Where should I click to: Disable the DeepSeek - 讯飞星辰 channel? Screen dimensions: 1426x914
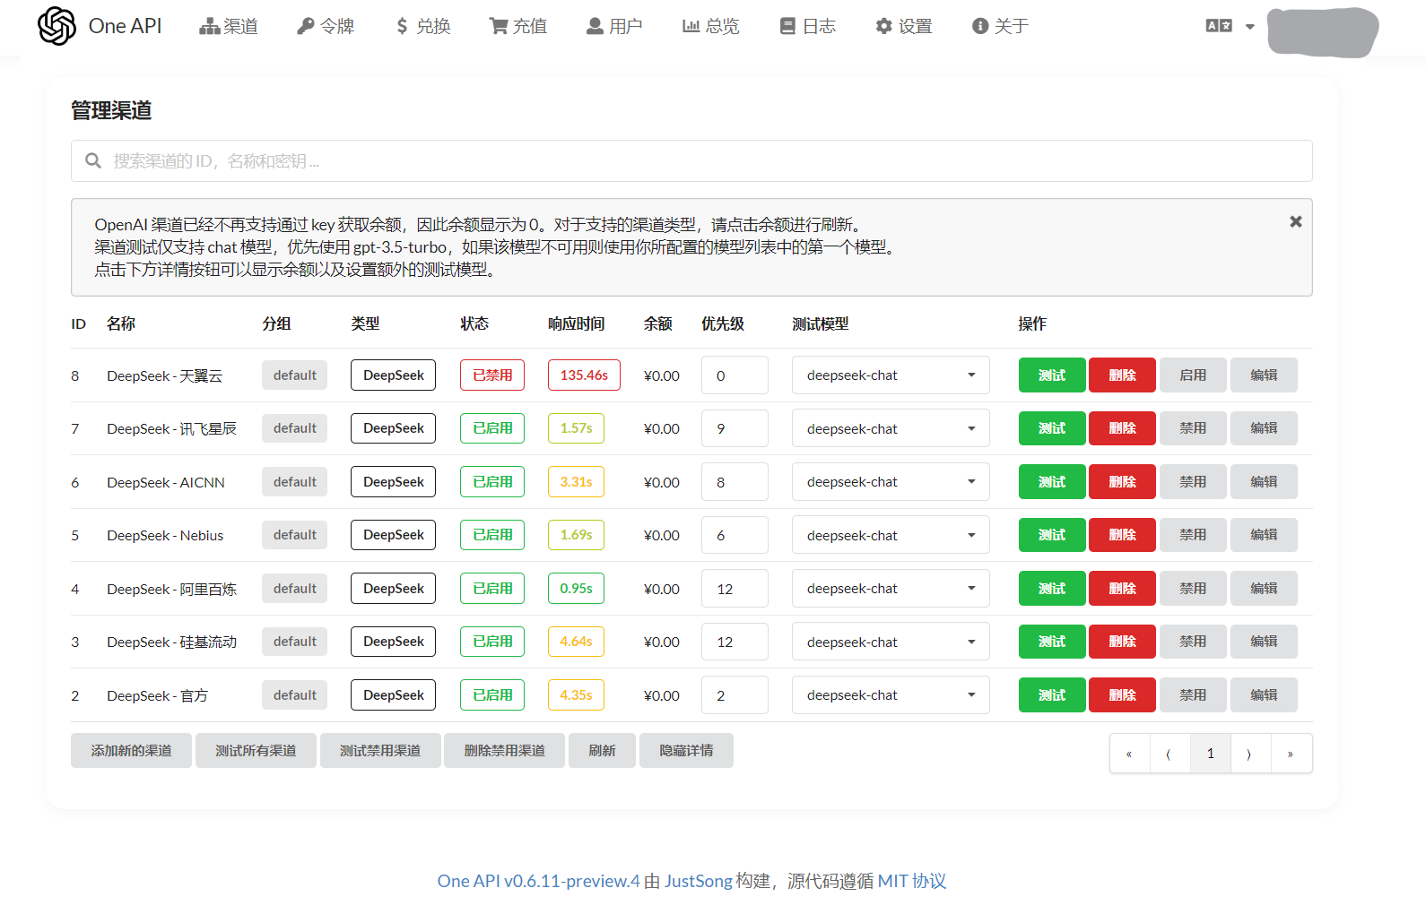click(x=1192, y=428)
